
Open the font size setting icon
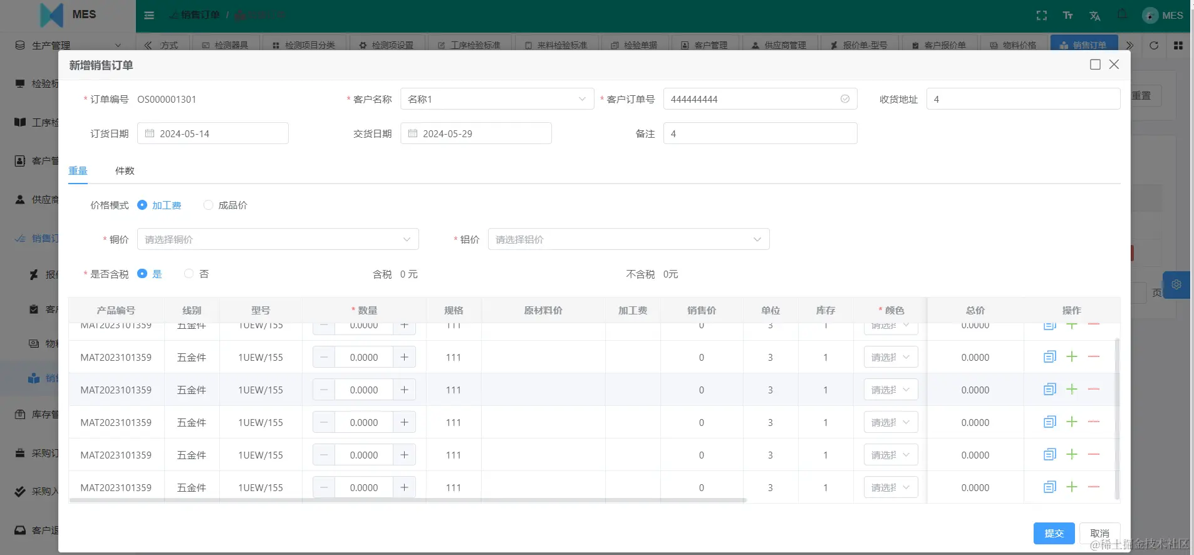point(1068,15)
